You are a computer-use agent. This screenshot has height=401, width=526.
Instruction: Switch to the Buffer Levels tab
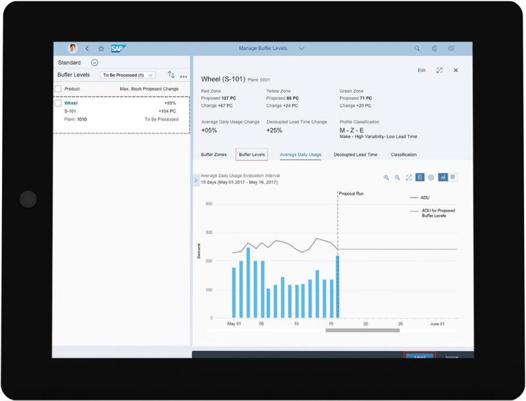pos(252,154)
